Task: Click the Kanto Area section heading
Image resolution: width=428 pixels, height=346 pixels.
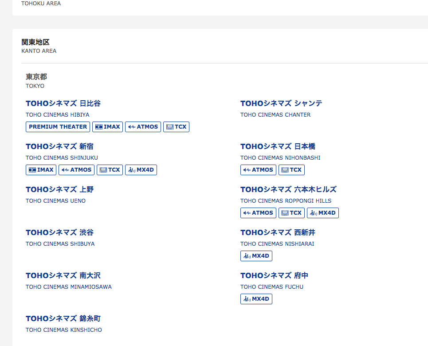Action: (35, 43)
